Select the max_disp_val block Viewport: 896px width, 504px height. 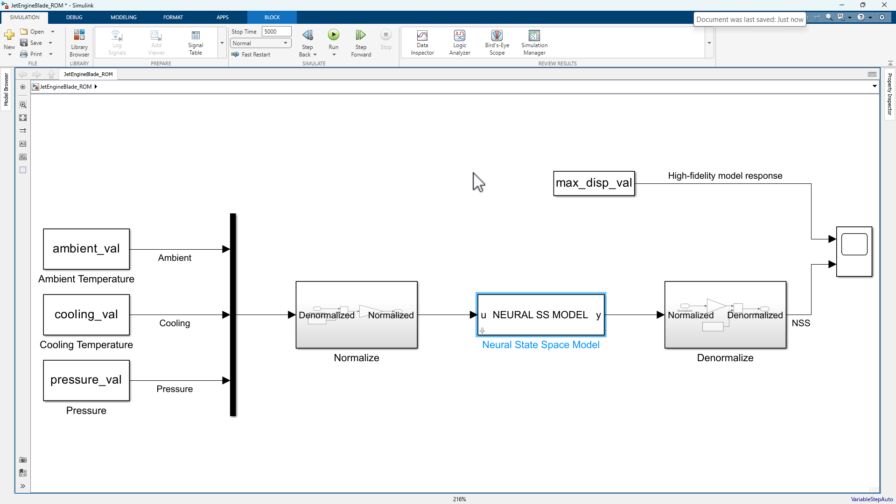594,183
